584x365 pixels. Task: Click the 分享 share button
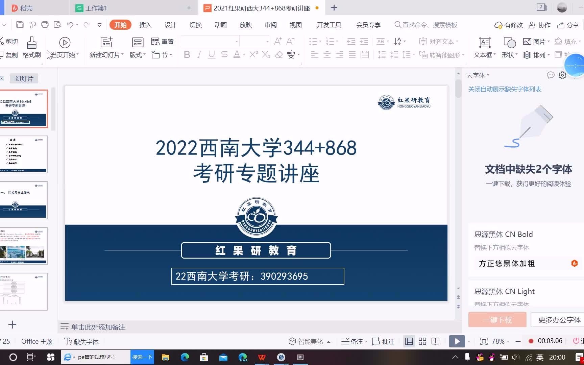pyautogui.click(x=568, y=25)
